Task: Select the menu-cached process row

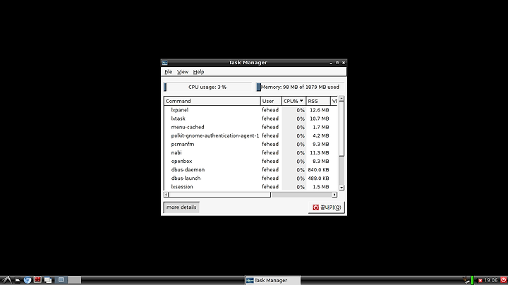Action: coord(251,127)
